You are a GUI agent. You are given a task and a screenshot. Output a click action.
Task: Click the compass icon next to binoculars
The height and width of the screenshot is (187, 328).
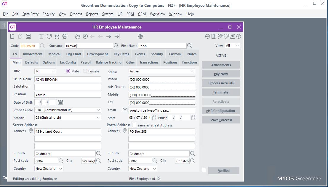coord(85,36)
